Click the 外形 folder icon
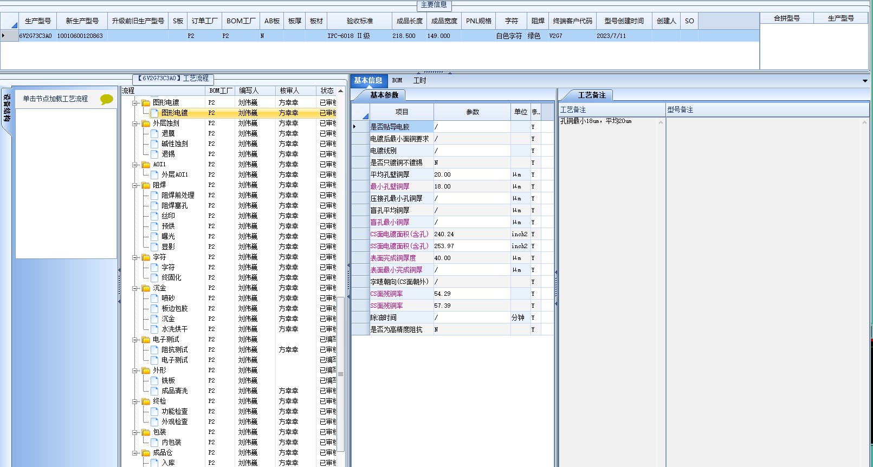This screenshot has height=467, width=873. [146, 371]
